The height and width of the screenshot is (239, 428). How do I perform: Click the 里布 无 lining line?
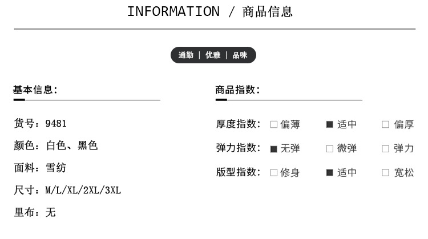point(35,212)
